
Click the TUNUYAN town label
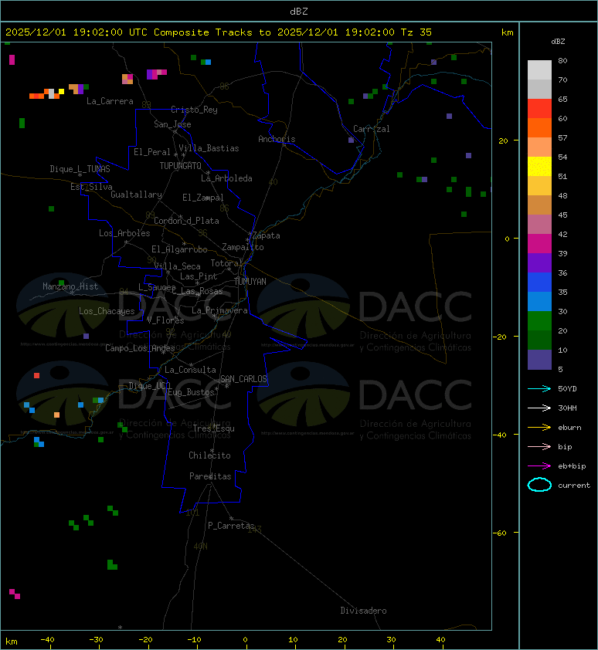(x=250, y=282)
